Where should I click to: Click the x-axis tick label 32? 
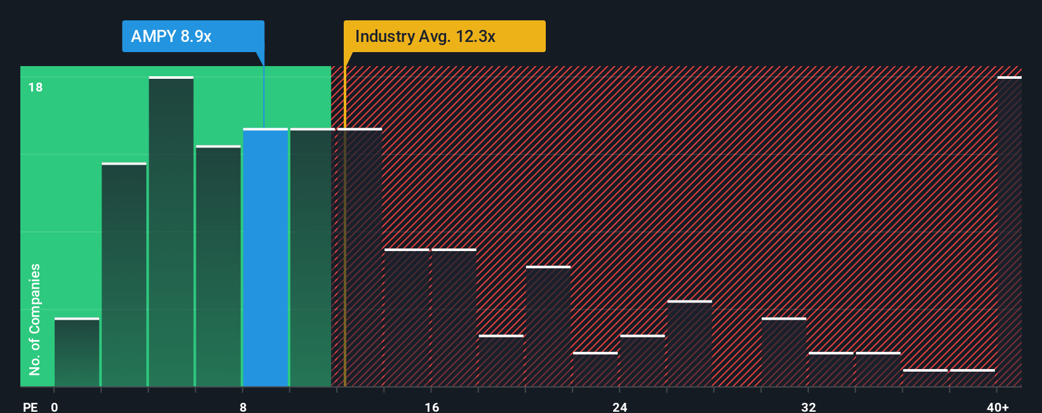tap(808, 407)
